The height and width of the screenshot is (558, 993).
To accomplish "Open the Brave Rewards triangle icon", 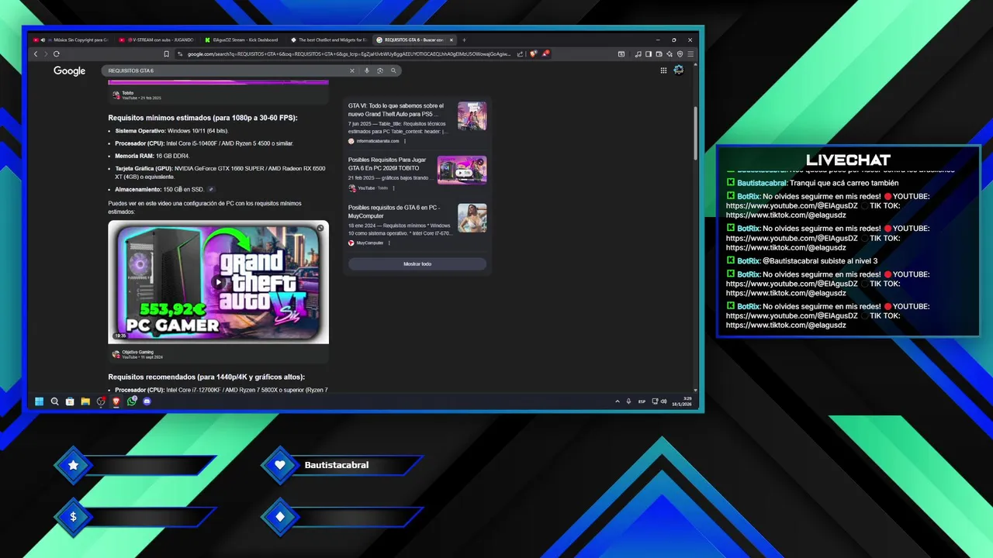I will pyautogui.click(x=545, y=54).
